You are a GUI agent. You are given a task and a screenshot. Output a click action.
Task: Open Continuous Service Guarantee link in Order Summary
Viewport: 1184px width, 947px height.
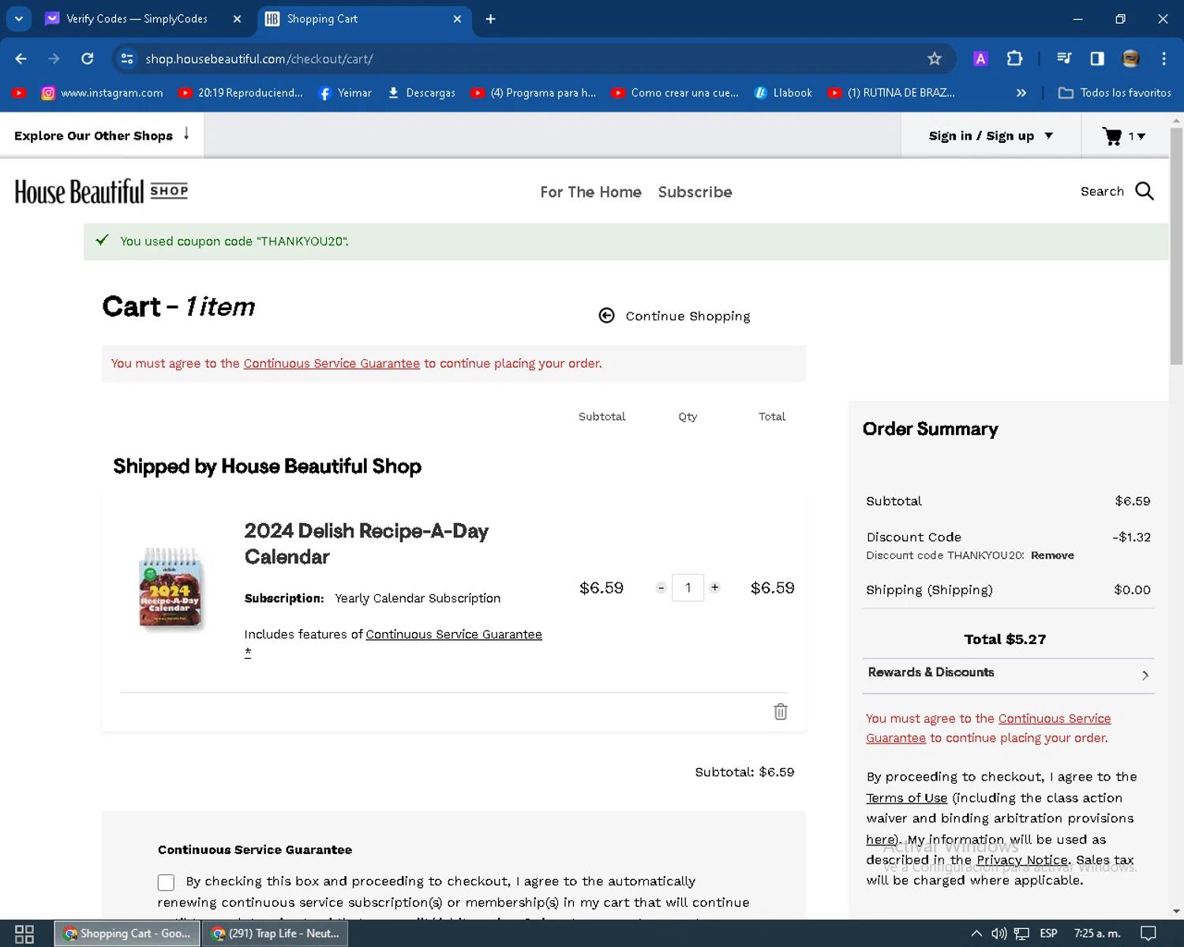coord(988,728)
